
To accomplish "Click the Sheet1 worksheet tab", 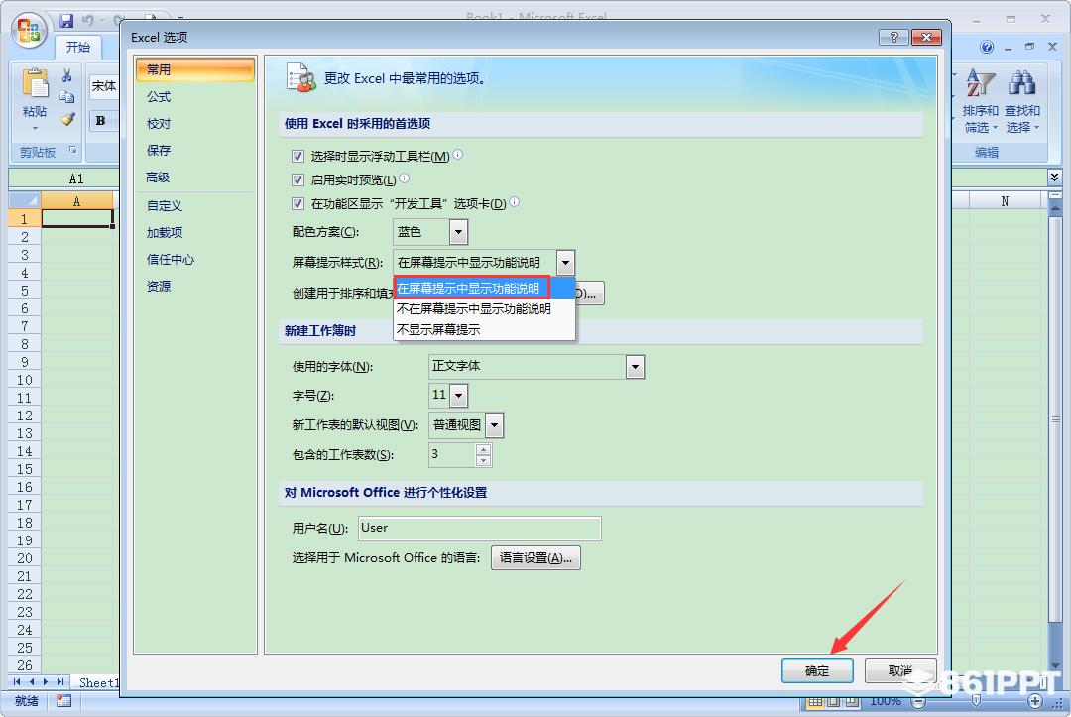I will pos(98,683).
